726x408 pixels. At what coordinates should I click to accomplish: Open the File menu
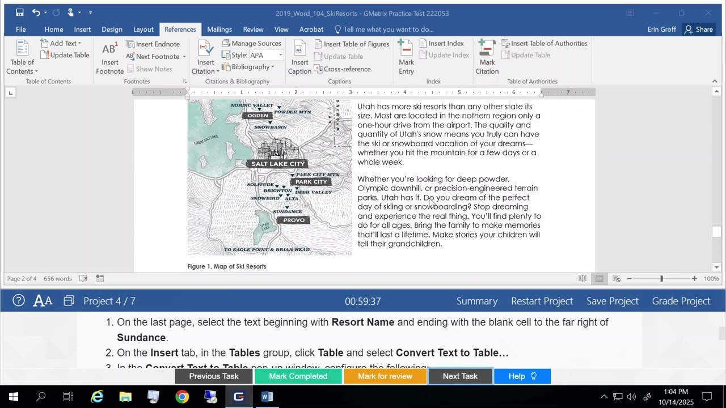pos(20,29)
